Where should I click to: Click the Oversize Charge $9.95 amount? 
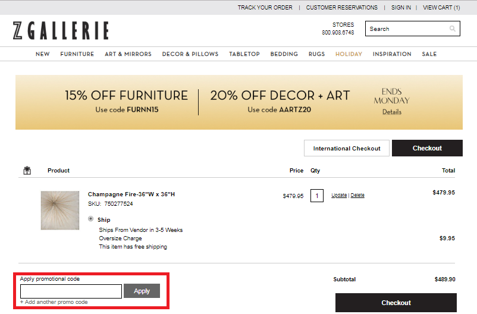[x=447, y=238]
